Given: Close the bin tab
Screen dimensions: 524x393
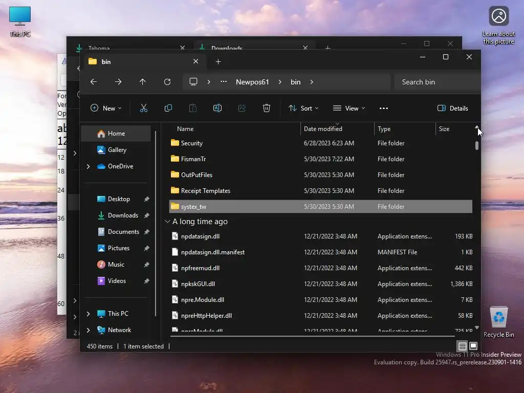Looking at the screenshot, I should (x=196, y=61).
